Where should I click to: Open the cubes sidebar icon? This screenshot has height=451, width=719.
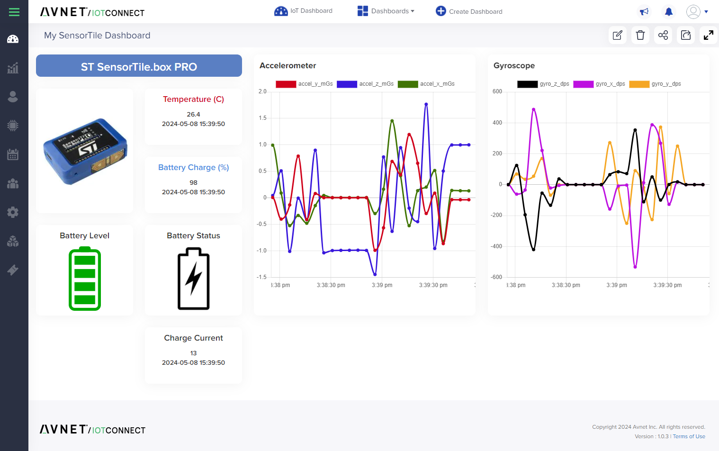pos(13,241)
